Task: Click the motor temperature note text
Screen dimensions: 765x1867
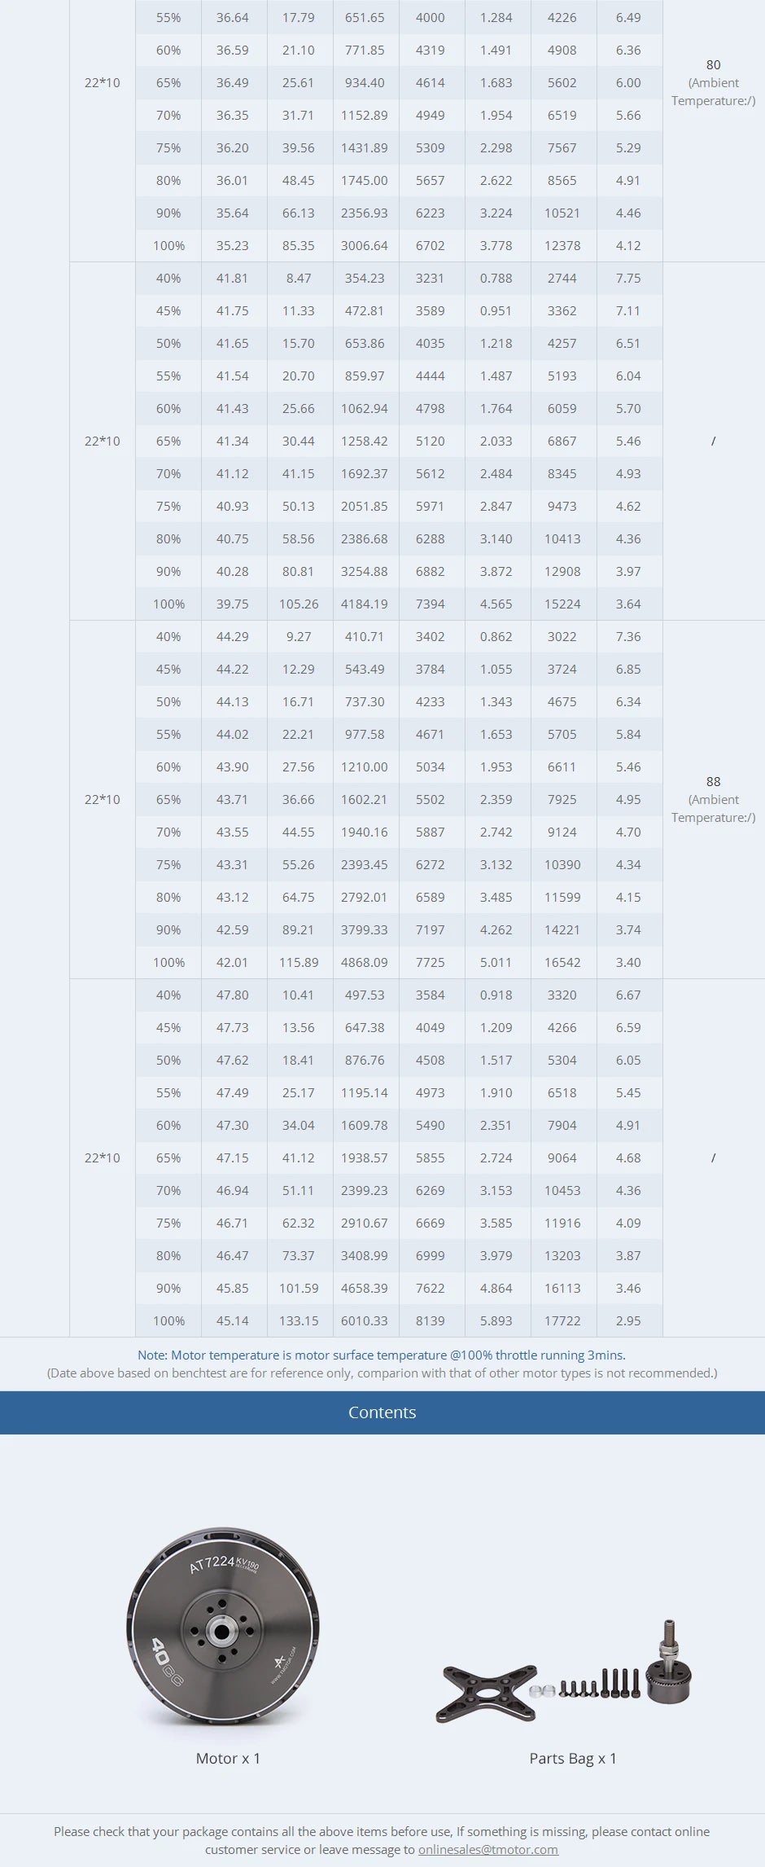Action: pyautogui.click(x=382, y=1355)
